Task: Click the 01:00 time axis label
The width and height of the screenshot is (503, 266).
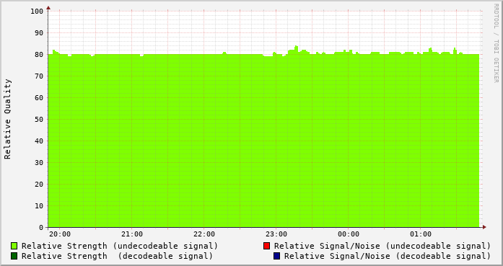Action: tap(421, 234)
